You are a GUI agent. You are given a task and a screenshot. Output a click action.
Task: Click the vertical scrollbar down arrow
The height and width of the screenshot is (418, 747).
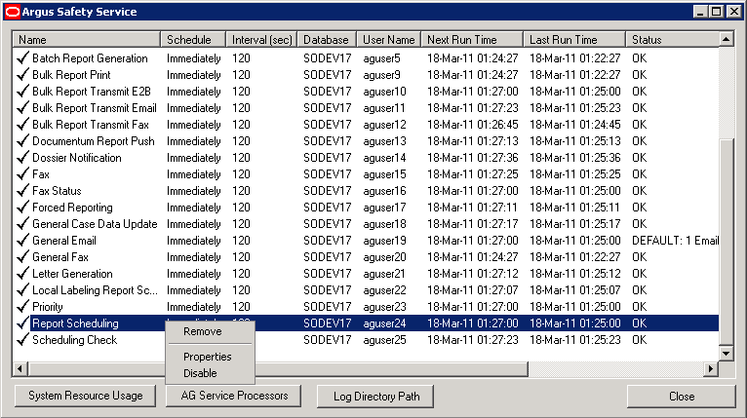pos(726,354)
